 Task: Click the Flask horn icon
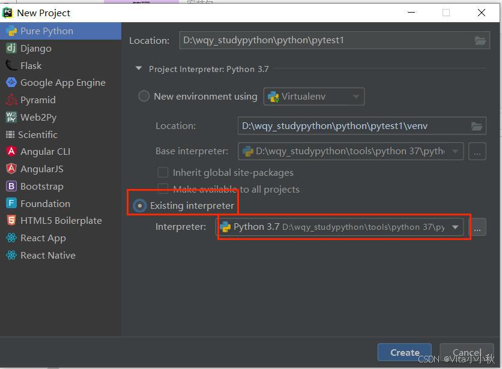pyautogui.click(x=11, y=65)
